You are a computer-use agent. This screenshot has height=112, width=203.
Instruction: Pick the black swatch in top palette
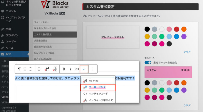(x=147, y=29)
